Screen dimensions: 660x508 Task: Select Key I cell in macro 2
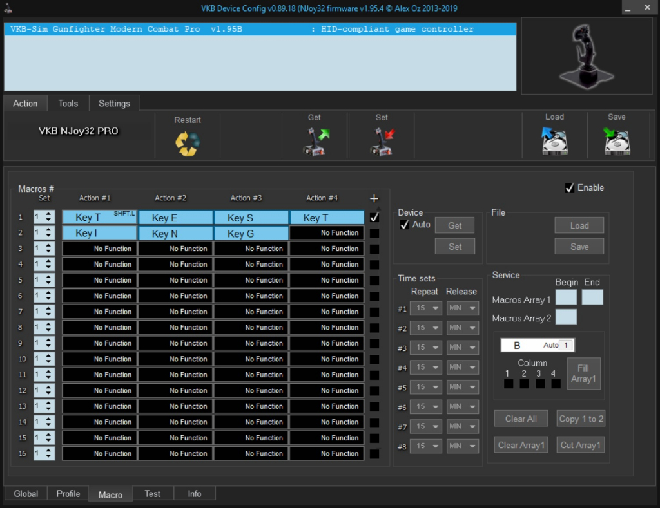(x=99, y=233)
